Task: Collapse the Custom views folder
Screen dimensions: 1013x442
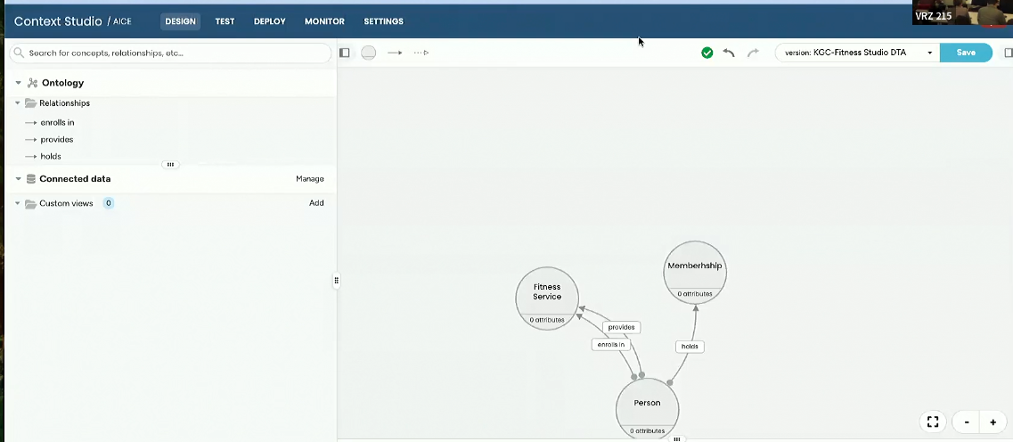Action: [x=18, y=203]
